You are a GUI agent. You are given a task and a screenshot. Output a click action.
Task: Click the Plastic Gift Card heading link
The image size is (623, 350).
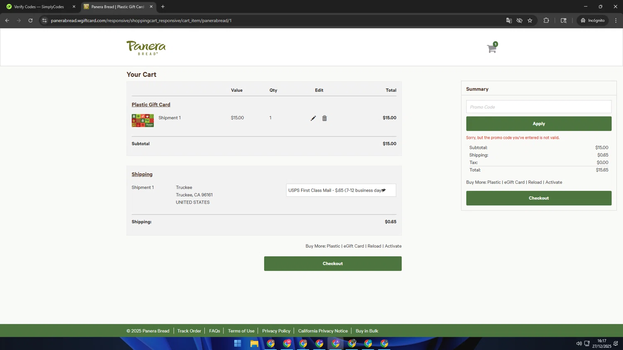pyautogui.click(x=151, y=105)
